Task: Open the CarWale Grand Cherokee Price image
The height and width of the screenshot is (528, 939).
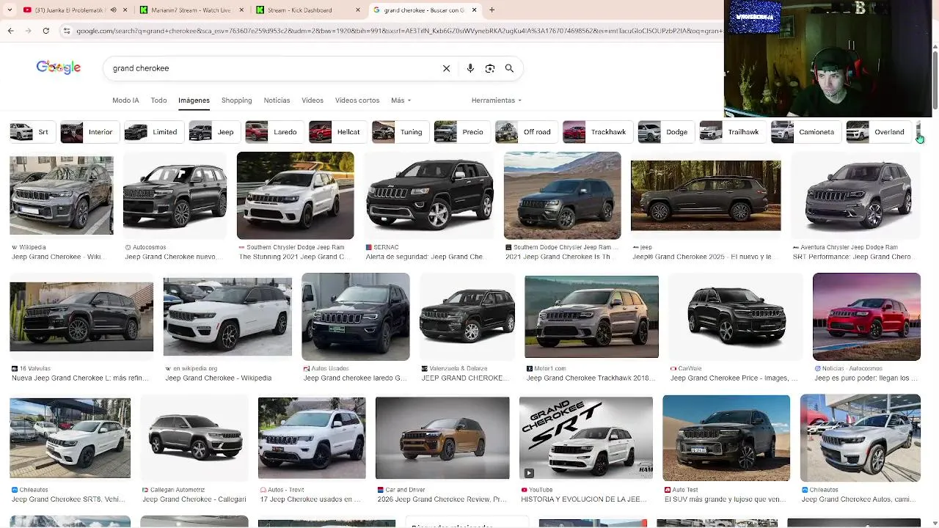Action: pyautogui.click(x=736, y=317)
